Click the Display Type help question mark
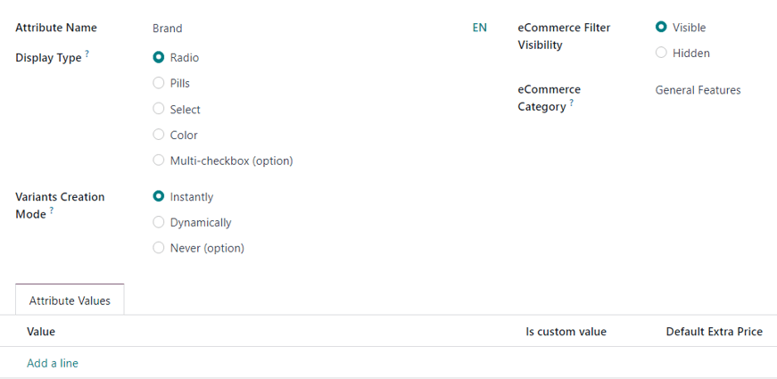 (x=87, y=54)
